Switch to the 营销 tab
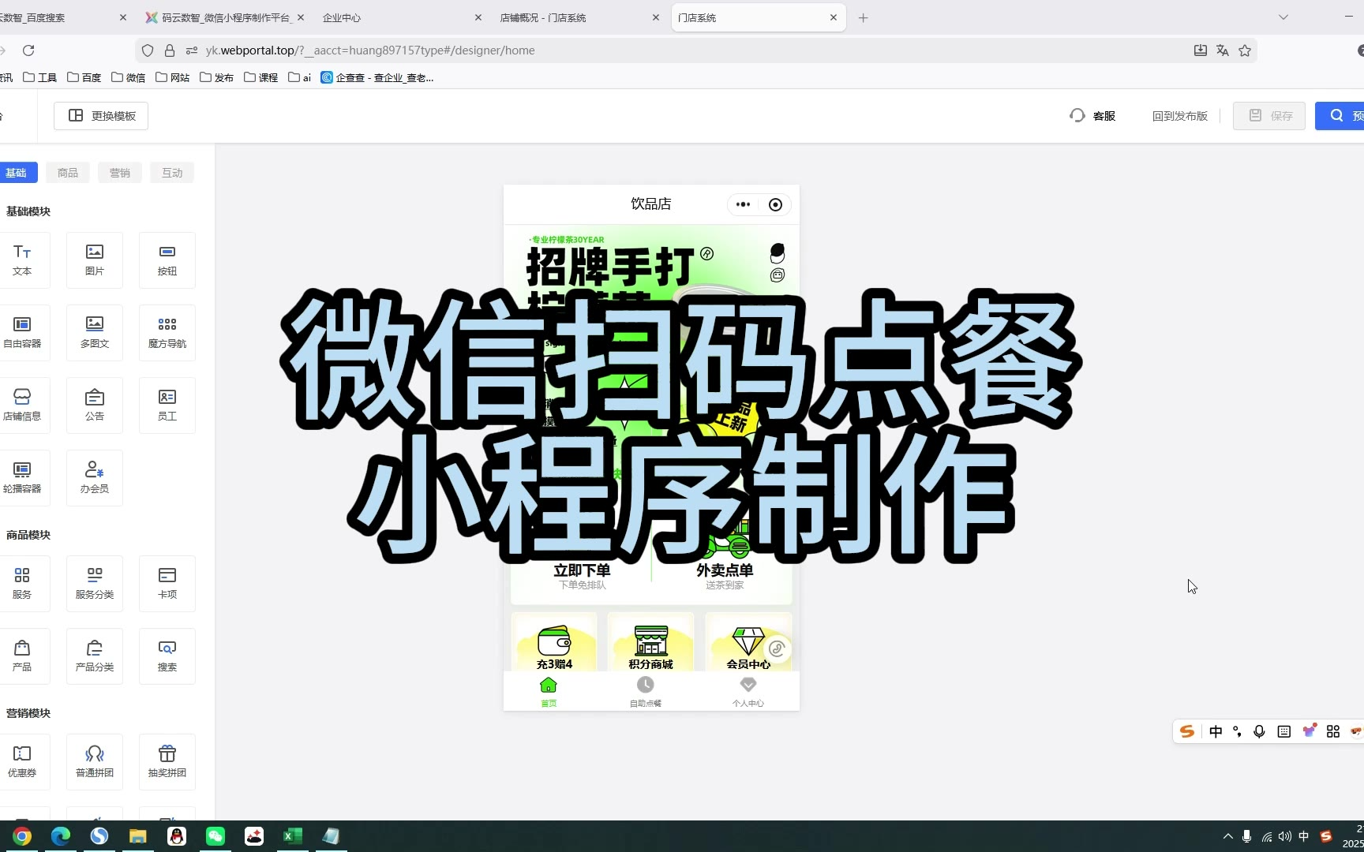The image size is (1364, 852). pyautogui.click(x=120, y=173)
